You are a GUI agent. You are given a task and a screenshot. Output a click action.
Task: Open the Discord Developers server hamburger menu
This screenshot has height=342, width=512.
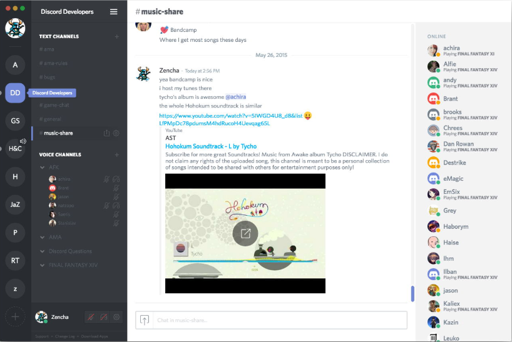point(113,12)
